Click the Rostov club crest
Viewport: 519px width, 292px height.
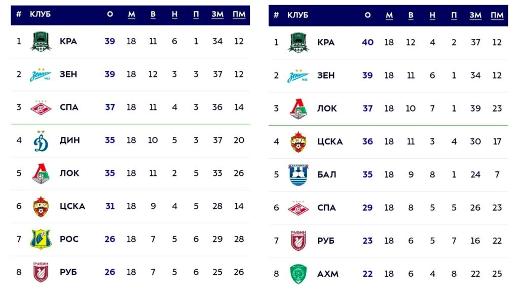point(41,239)
